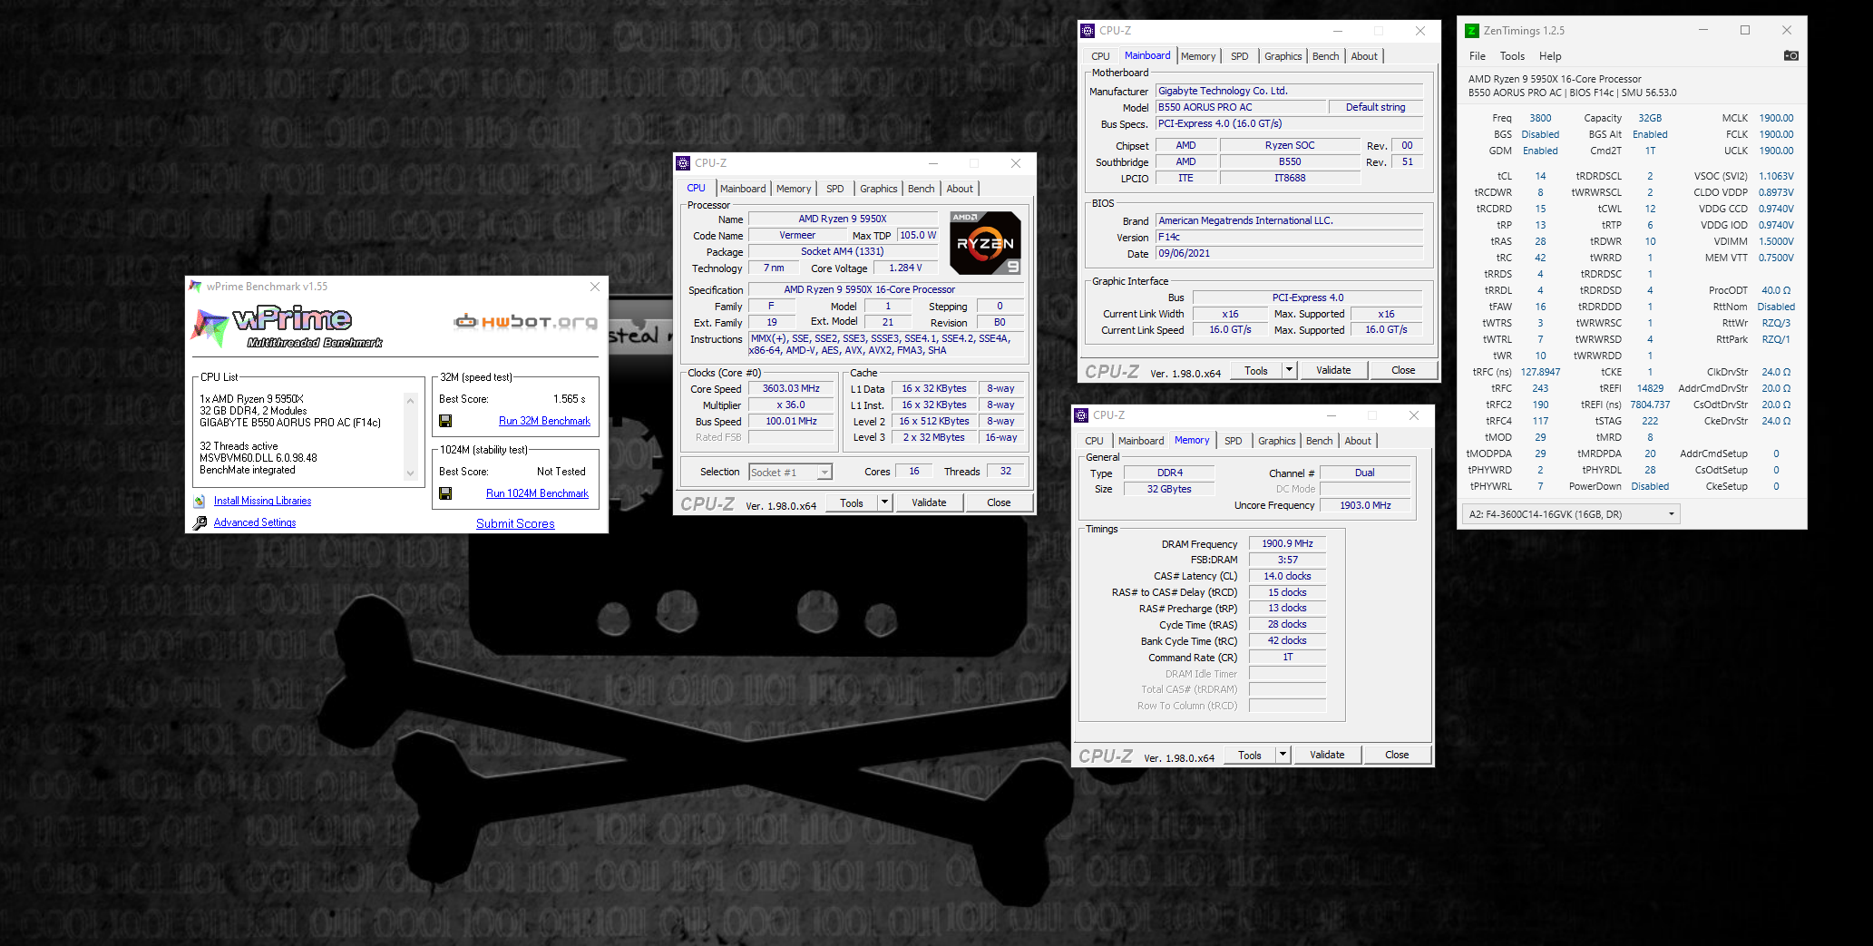1873x946 pixels.
Task: Open the Tools menu in ZenTimings
Action: [1512, 55]
